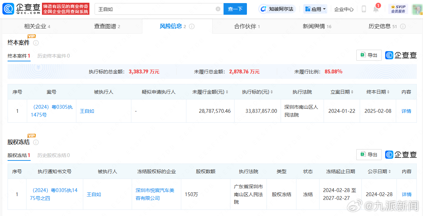The image size is (423, 216).
Task: Open SVIP member services
Action: coord(398,9)
